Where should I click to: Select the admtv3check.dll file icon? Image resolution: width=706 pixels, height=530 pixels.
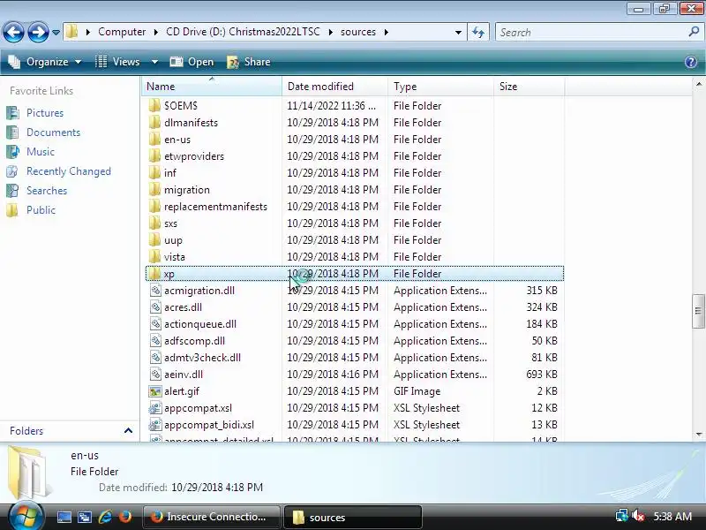pos(155,358)
